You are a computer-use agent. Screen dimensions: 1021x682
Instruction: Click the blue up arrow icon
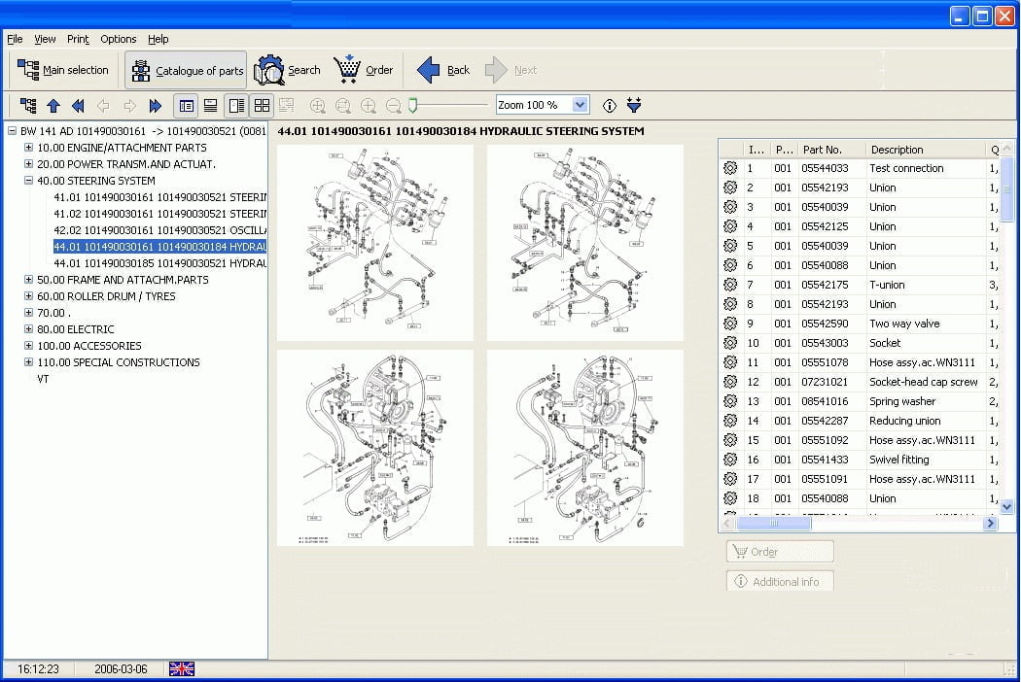point(53,105)
